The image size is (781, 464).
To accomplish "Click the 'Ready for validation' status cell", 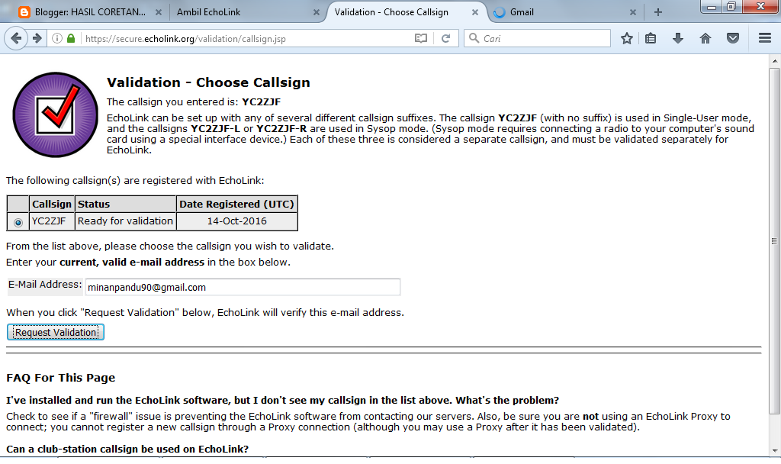I will pyautogui.click(x=126, y=221).
